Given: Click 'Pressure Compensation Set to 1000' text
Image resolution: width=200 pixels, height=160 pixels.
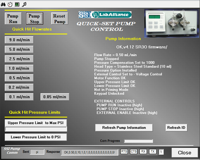Looking at the screenshot, I should click(124, 63).
